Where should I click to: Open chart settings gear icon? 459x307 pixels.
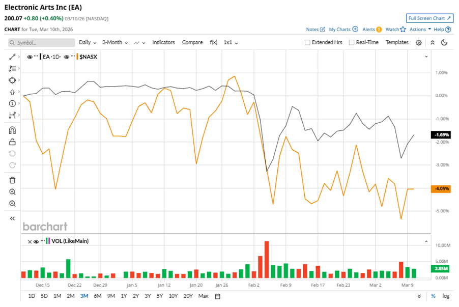pyautogui.click(x=418, y=43)
